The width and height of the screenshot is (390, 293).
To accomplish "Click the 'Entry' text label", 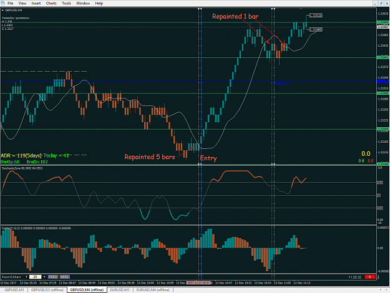I will [x=208, y=158].
